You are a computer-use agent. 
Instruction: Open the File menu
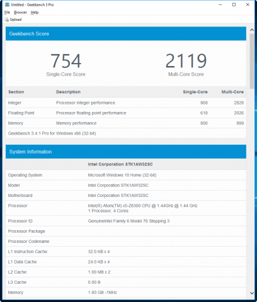[7, 13]
